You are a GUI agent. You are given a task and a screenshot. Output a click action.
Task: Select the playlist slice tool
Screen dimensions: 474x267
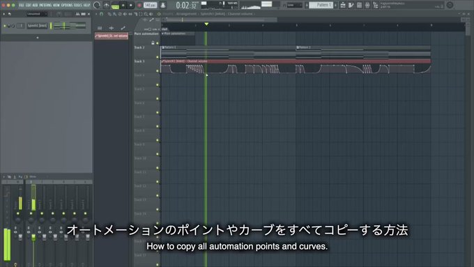135,14
